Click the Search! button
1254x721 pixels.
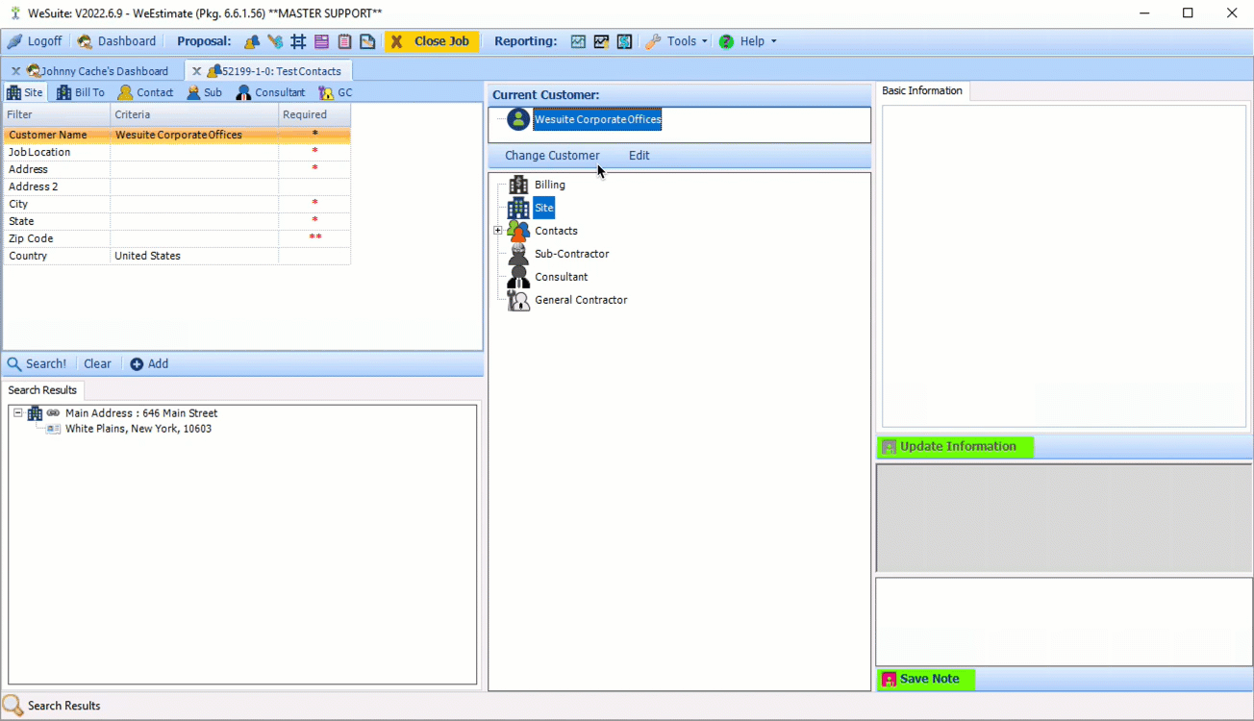point(38,363)
